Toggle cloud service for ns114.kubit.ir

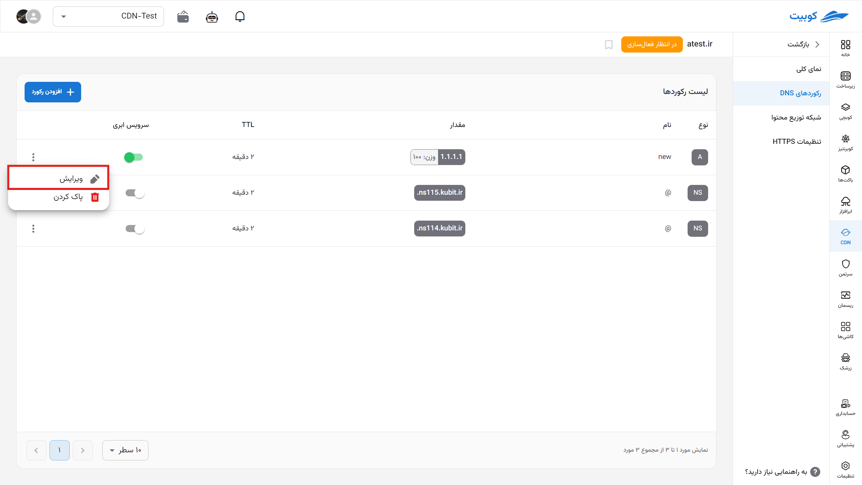pyautogui.click(x=135, y=229)
